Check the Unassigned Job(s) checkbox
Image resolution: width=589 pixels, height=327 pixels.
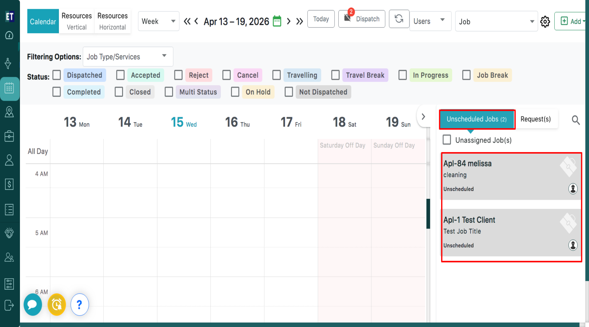[447, 140]
